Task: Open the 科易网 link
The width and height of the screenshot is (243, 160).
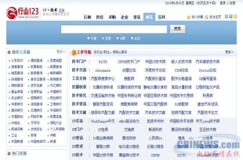Action: coord(207,96)
